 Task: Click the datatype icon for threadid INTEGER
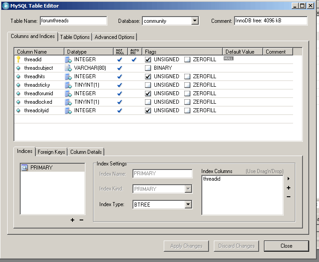[68, 59]
